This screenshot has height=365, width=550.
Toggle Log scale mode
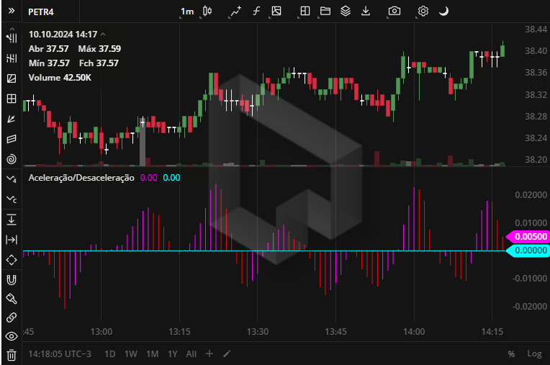(x=535, y=353)
